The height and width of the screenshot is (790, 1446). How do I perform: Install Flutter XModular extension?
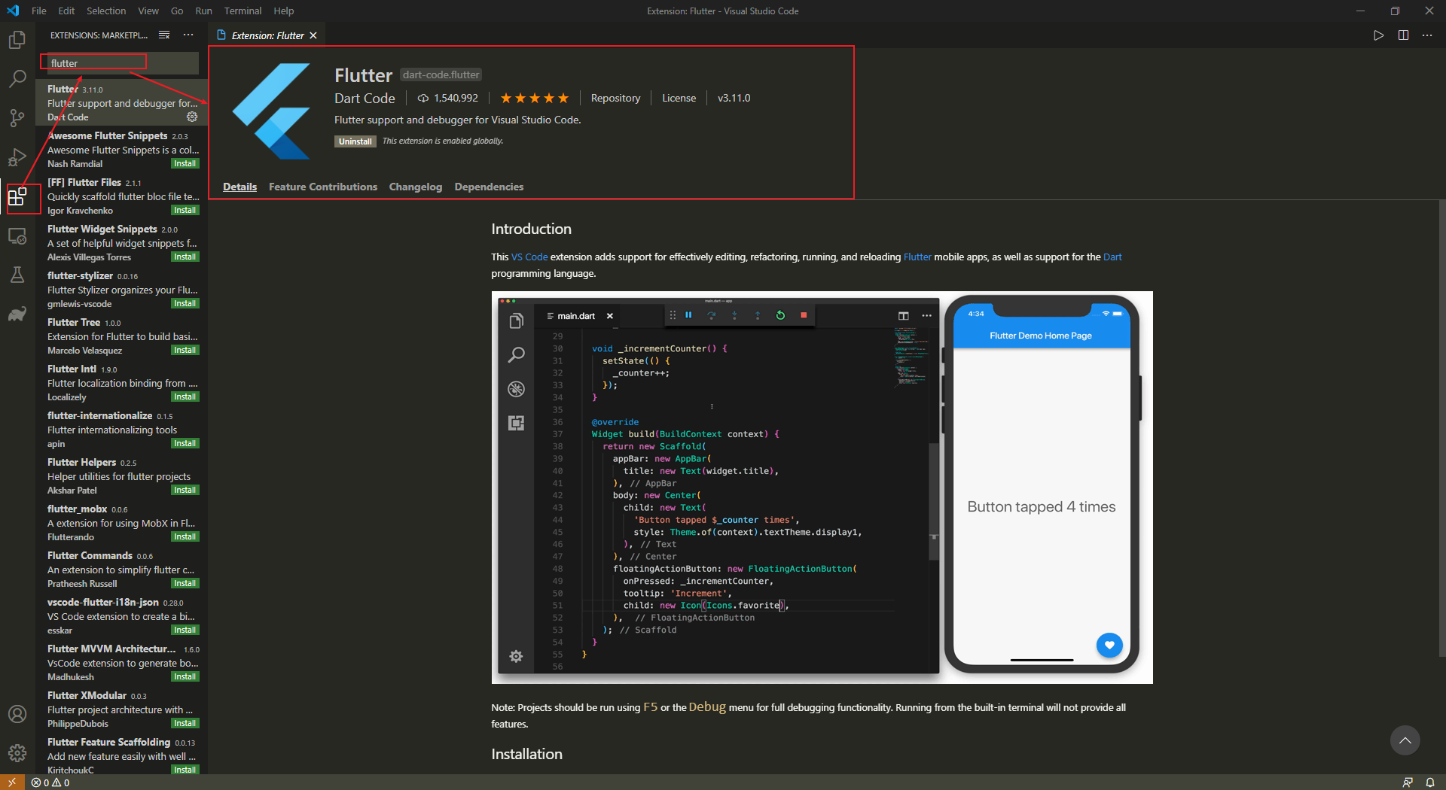pos(185,723)
